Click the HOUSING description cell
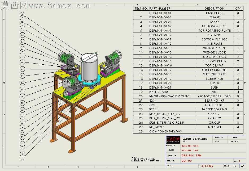Viewport: 249px width, 171px height. tap(215, 35)
